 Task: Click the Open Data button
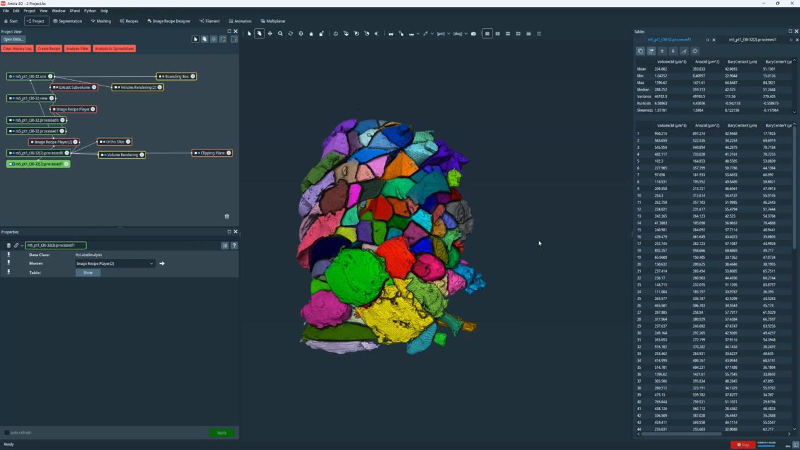(12, 39)
